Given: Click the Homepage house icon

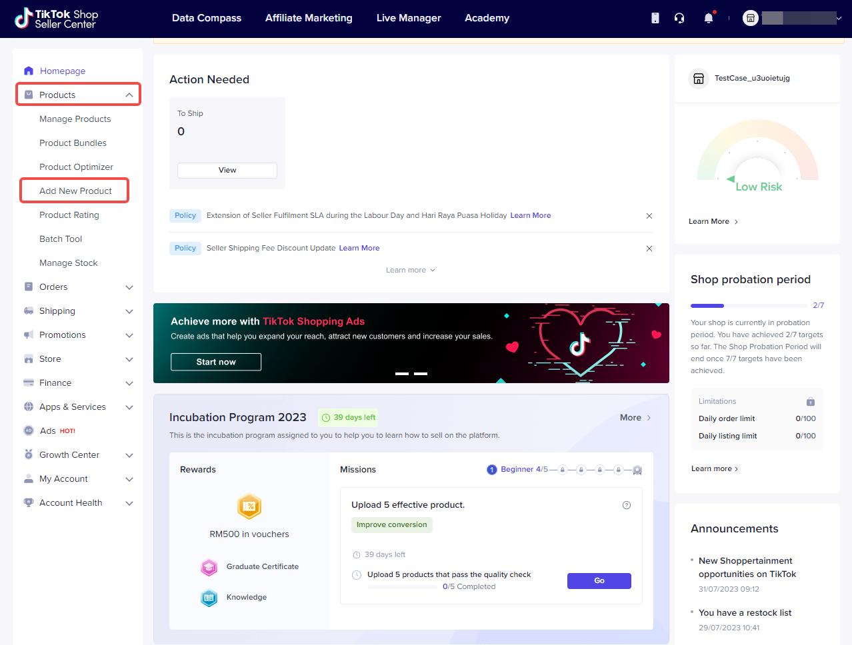Looking at the screenshot, I should click(29, 71).
